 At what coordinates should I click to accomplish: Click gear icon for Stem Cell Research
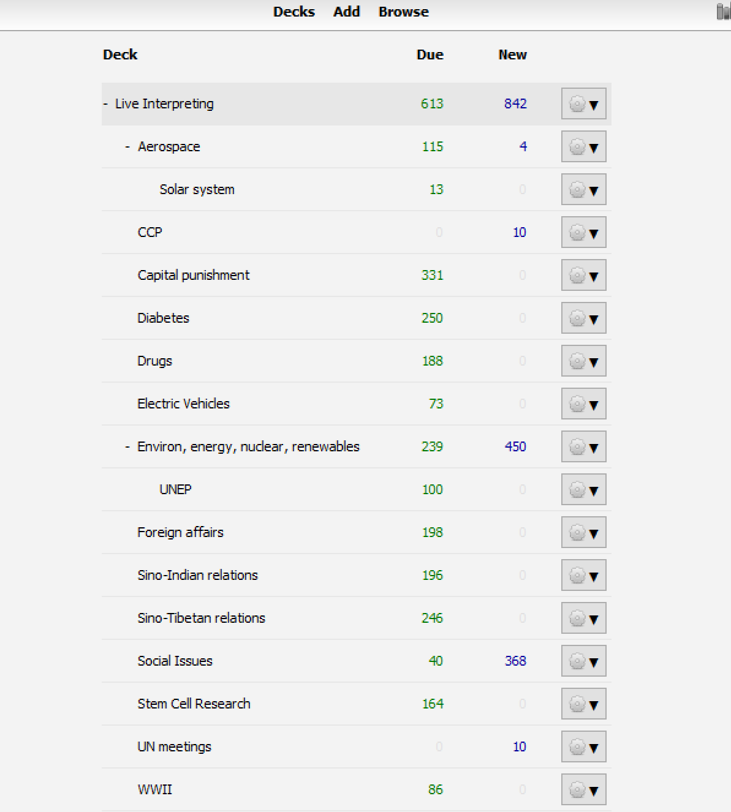583,704
